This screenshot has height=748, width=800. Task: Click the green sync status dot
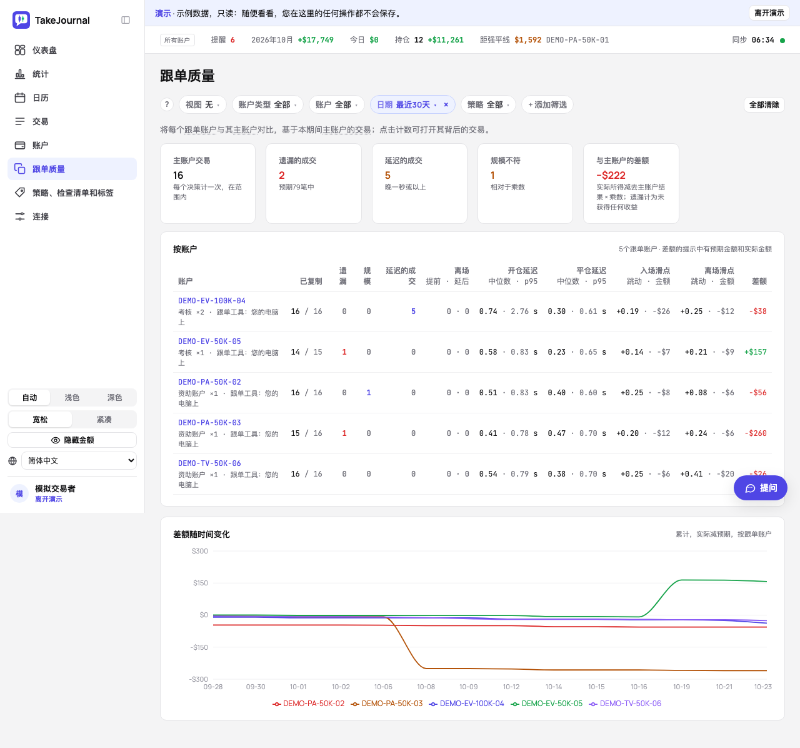[782, 40]
